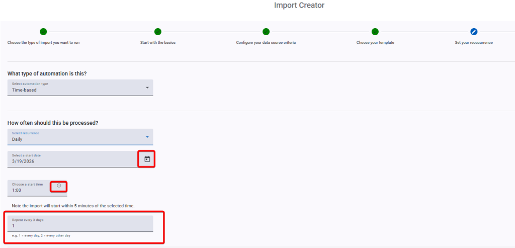Open the start time clock picker
This screenshot has height=248, width=515.
click(59, 186)
